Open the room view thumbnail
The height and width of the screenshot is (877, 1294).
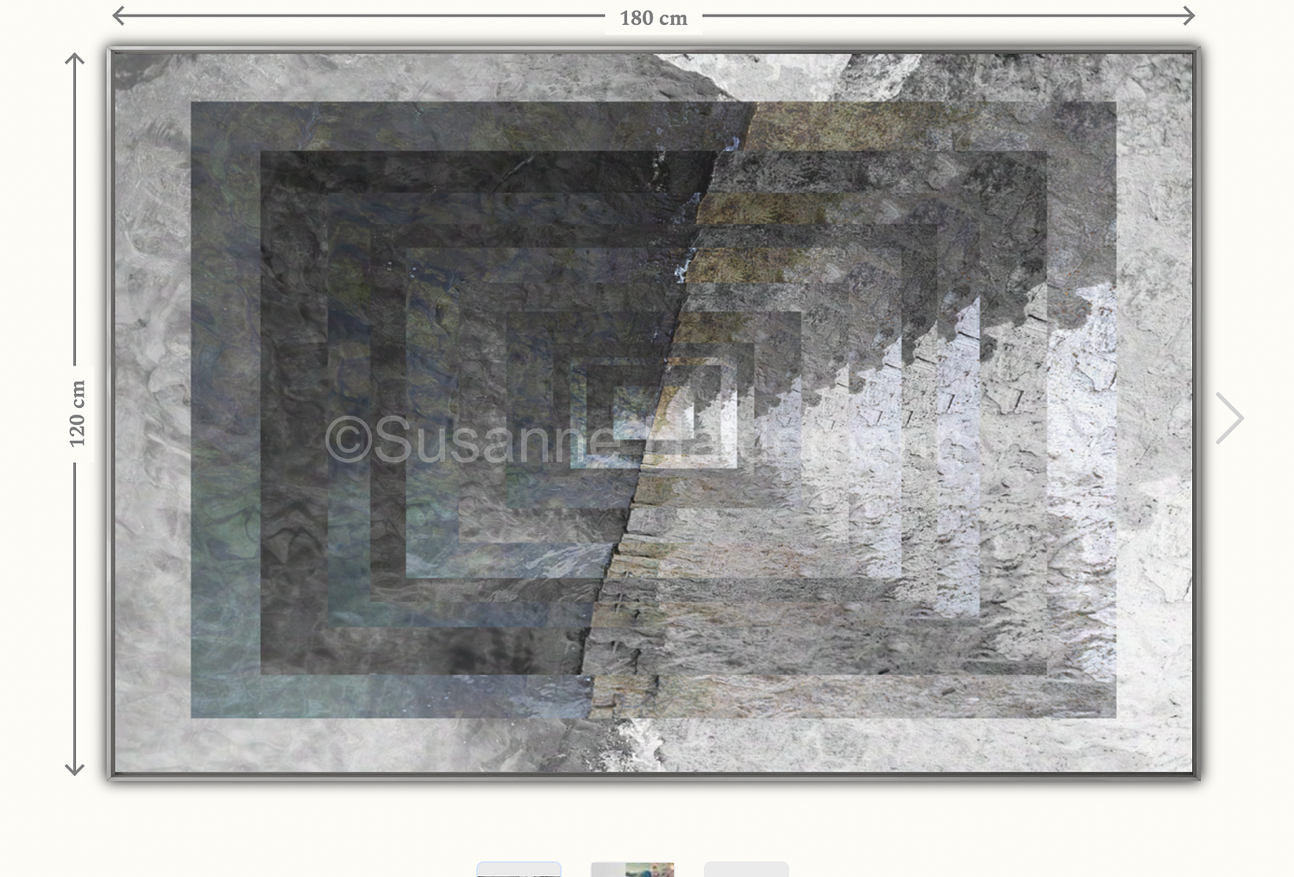point(632,869)
